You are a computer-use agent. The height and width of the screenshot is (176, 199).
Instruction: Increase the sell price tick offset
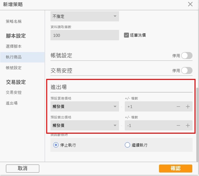[x=188, y=125]
